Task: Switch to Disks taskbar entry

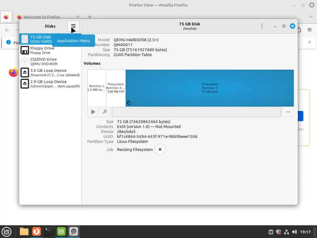Action: [74, 231]
